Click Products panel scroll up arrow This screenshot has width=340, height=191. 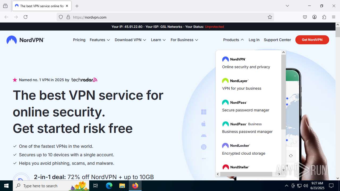pyautogui.click(x=283, y=53)
